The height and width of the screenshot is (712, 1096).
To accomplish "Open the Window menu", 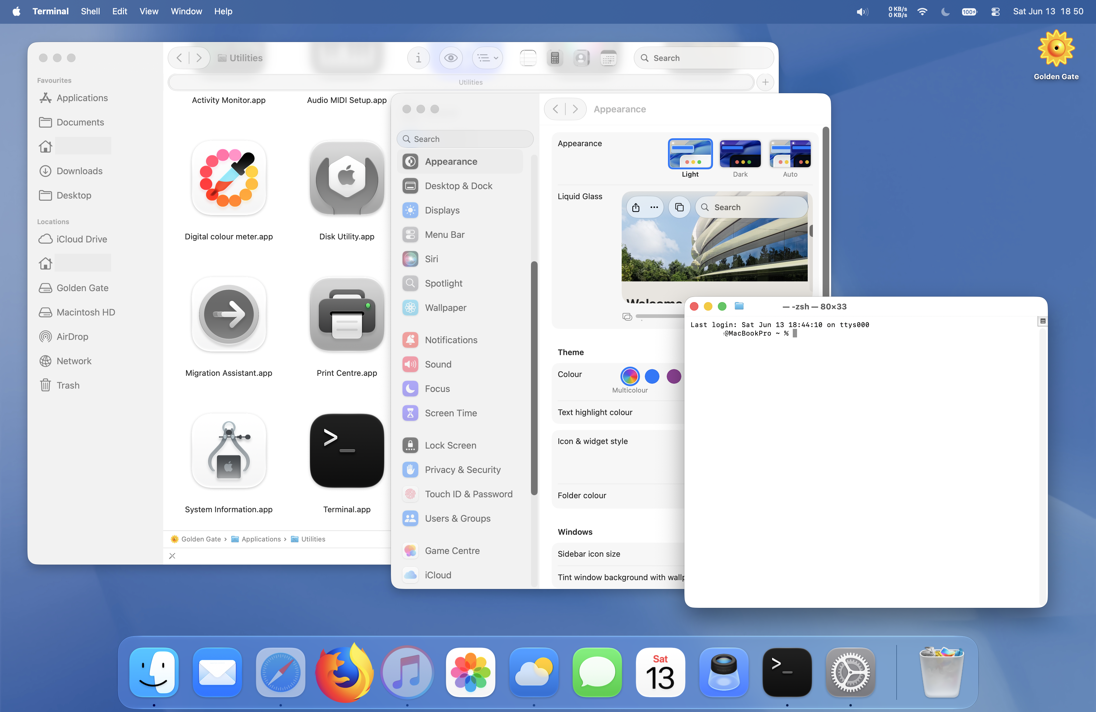I will point(186,12).
